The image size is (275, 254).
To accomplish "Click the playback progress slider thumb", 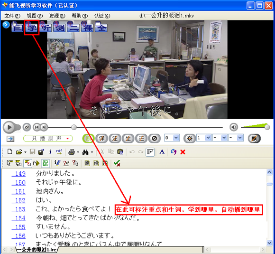I will point(74,127).
